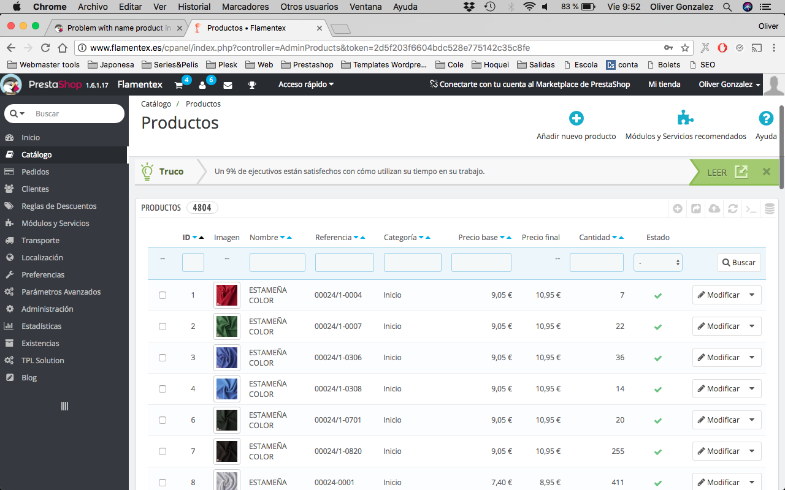
Task: Select the checkbox for product ID 3
Action: 163,358
